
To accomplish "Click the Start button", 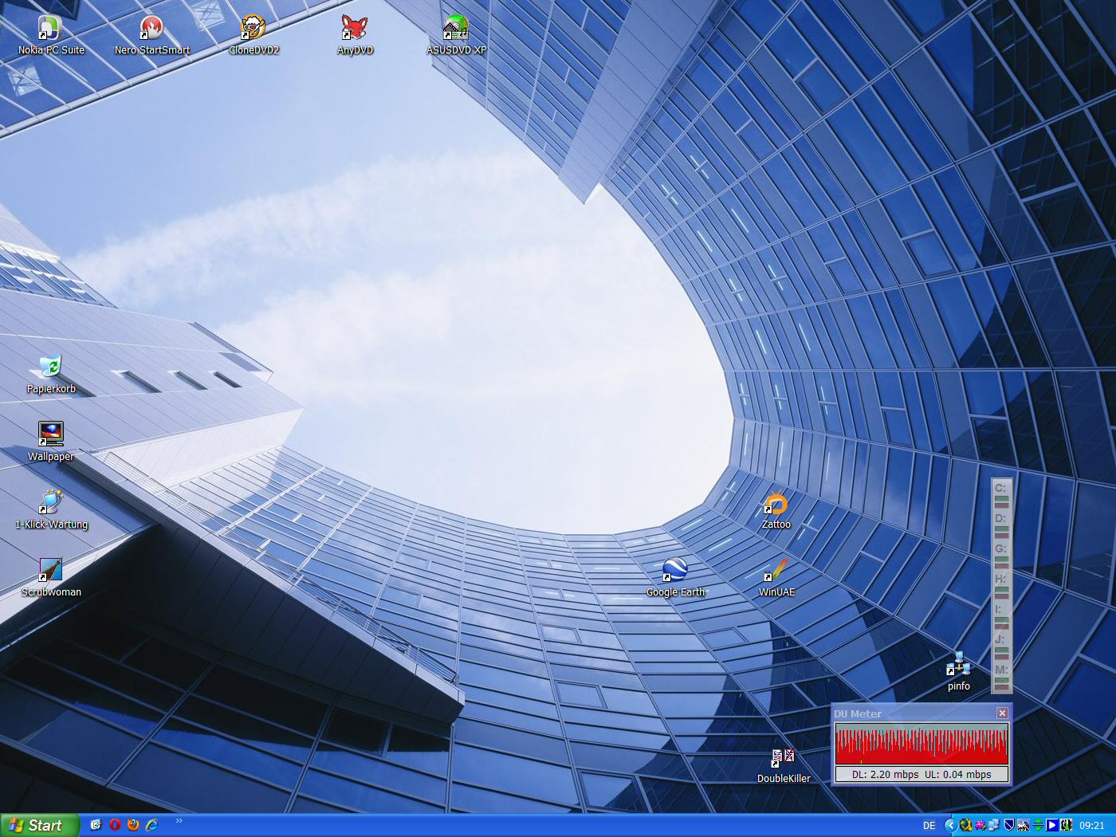I will coord(40,825).
